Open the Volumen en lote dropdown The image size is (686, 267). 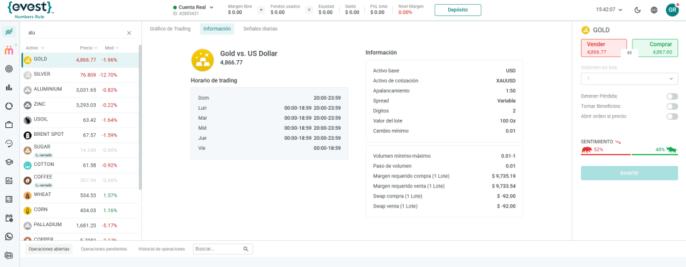coord(629,79)
